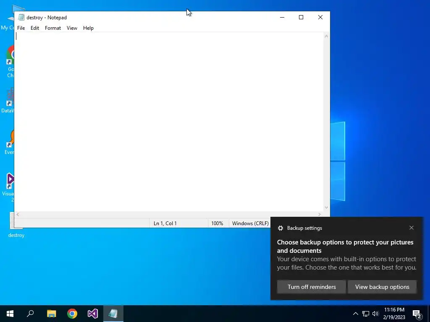
Task: Minimize the destroy Notepad window
Action: [x=282, y=17]
